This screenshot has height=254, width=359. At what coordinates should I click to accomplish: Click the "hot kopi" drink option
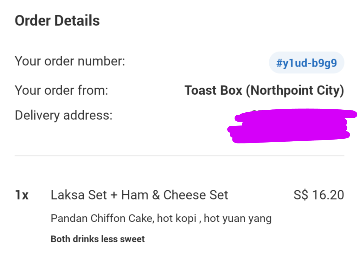(x=177, y=218)
